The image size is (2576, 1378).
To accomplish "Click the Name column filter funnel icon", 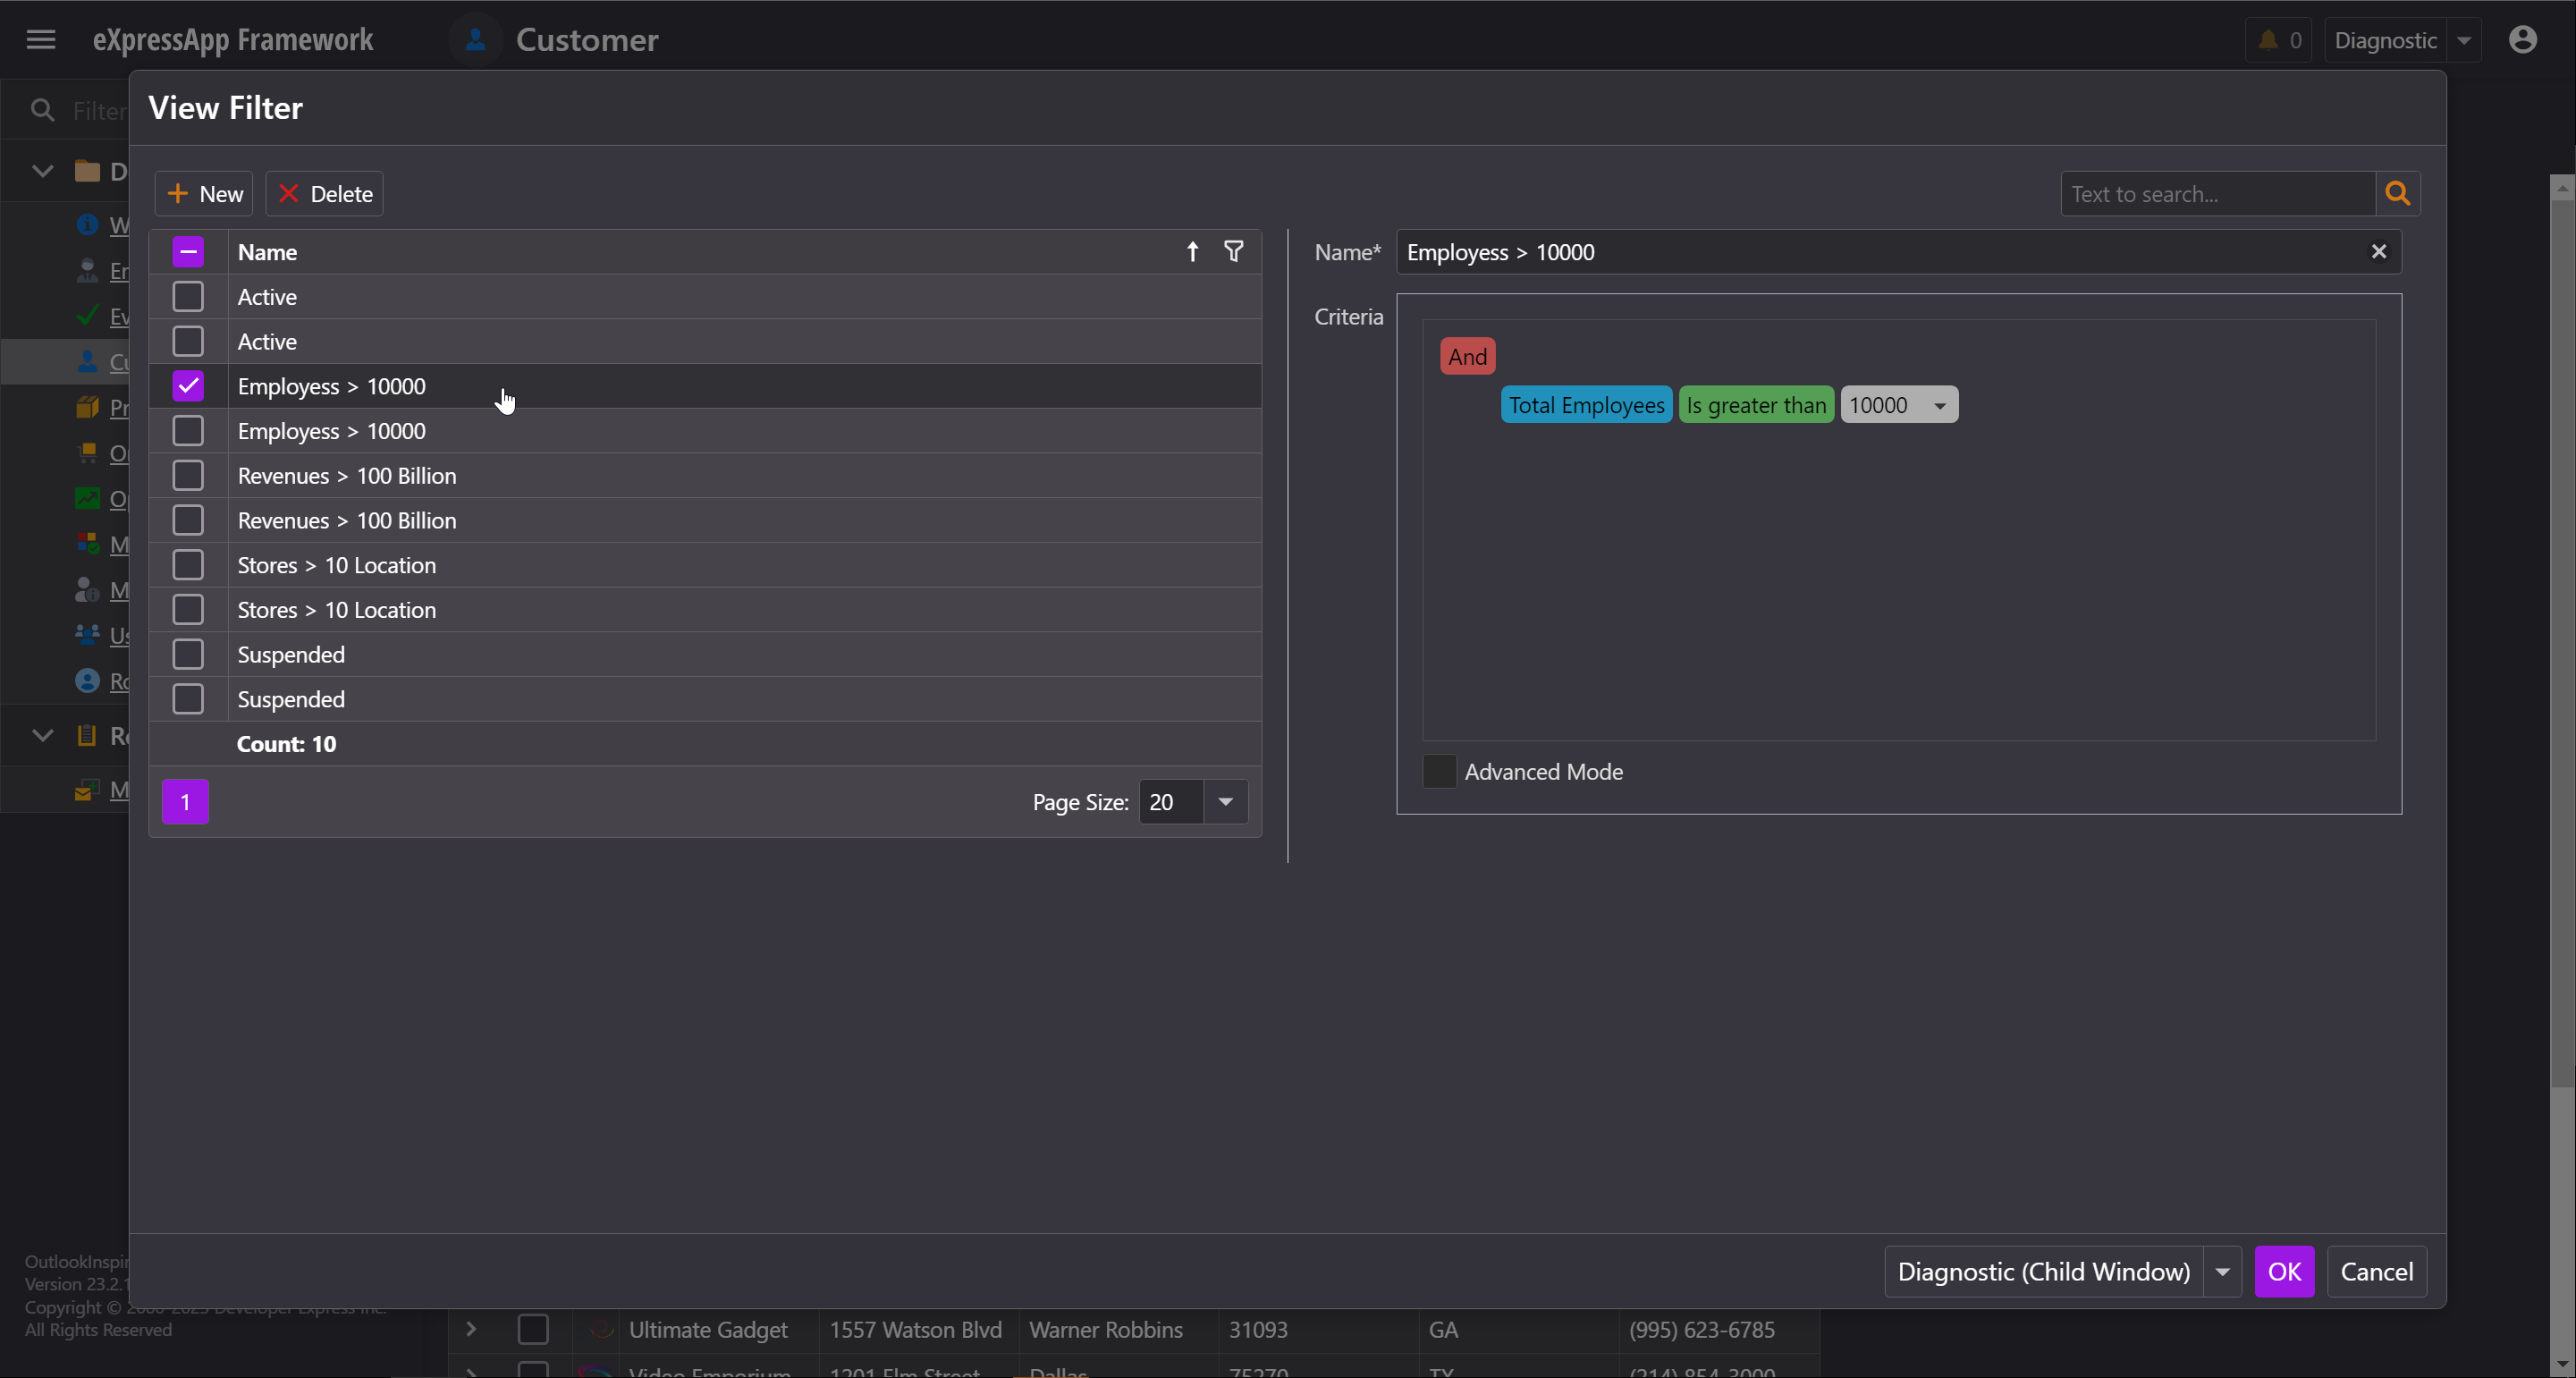I will click(x=1233, y=251).
